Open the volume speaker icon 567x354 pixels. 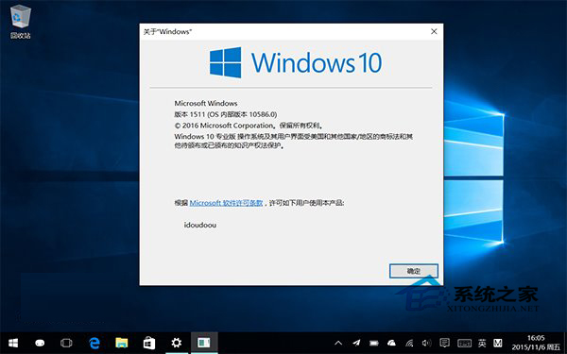(x=427, y=344)
